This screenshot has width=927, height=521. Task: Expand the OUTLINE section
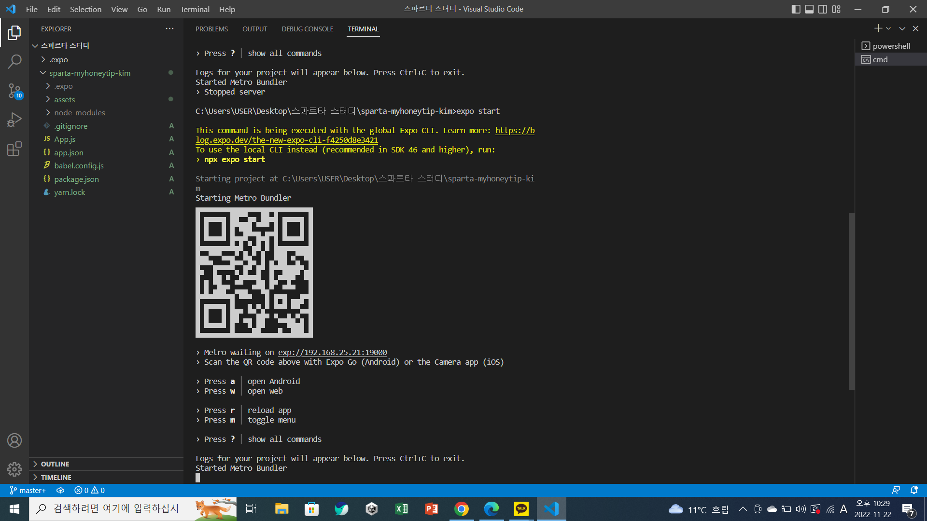[106, 464]
